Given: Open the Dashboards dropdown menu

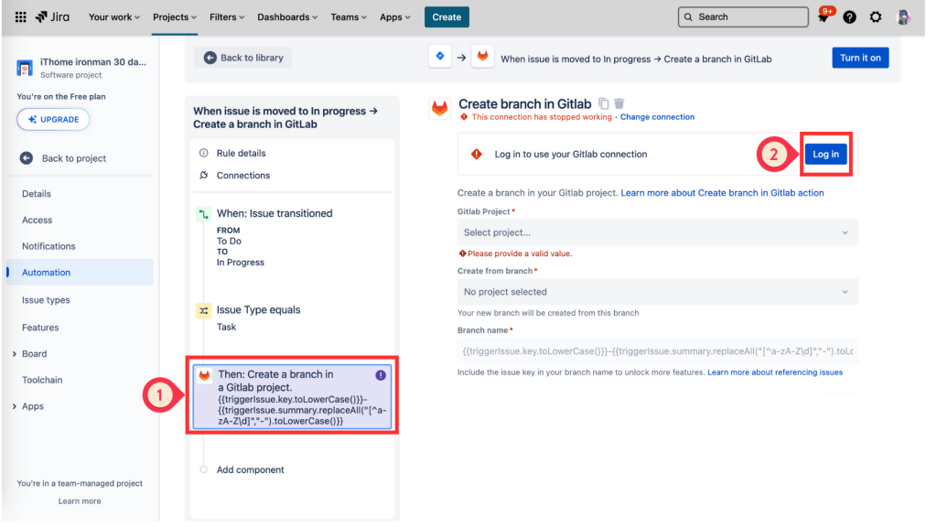Looking at the screenshot, I should 287,16.
